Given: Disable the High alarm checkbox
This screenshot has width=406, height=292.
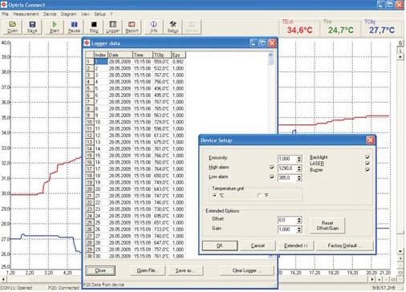Looking at the screenshot, I should pyautogui.click(x=272, y=168).
